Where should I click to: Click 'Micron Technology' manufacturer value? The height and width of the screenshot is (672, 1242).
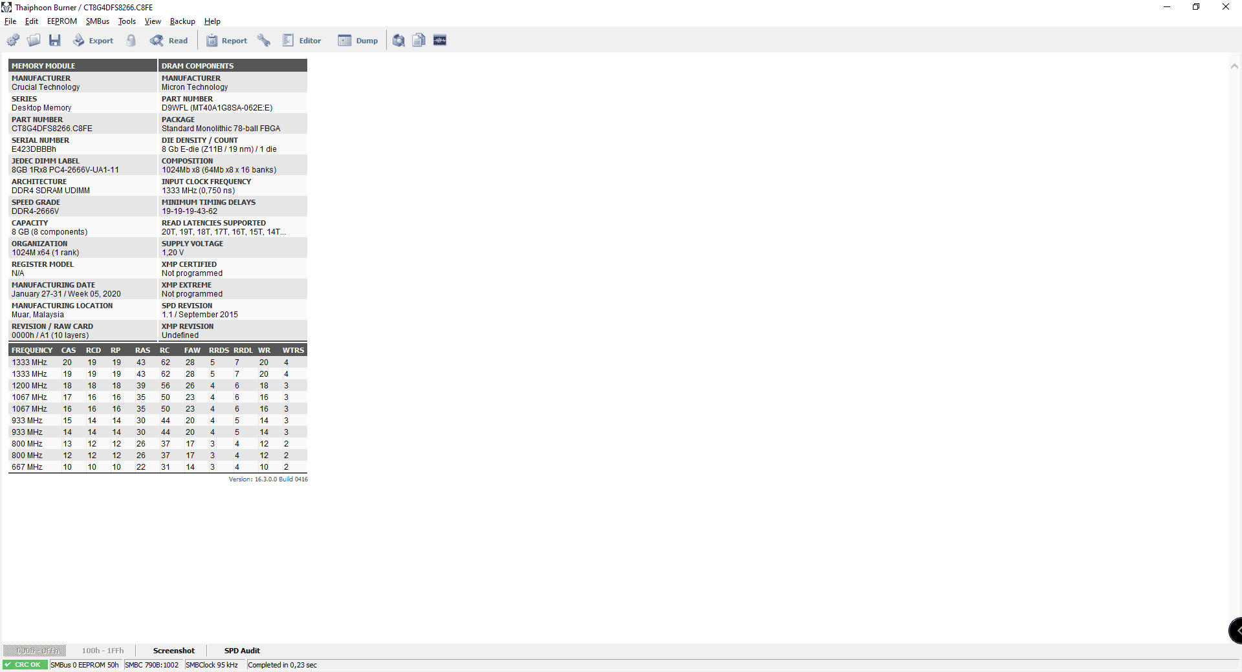click(x=195, y=87)
